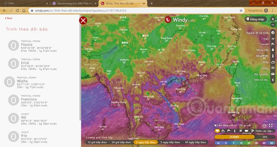Go back using the Back link
Screen dimensions: 277x147
coord(9,18)
